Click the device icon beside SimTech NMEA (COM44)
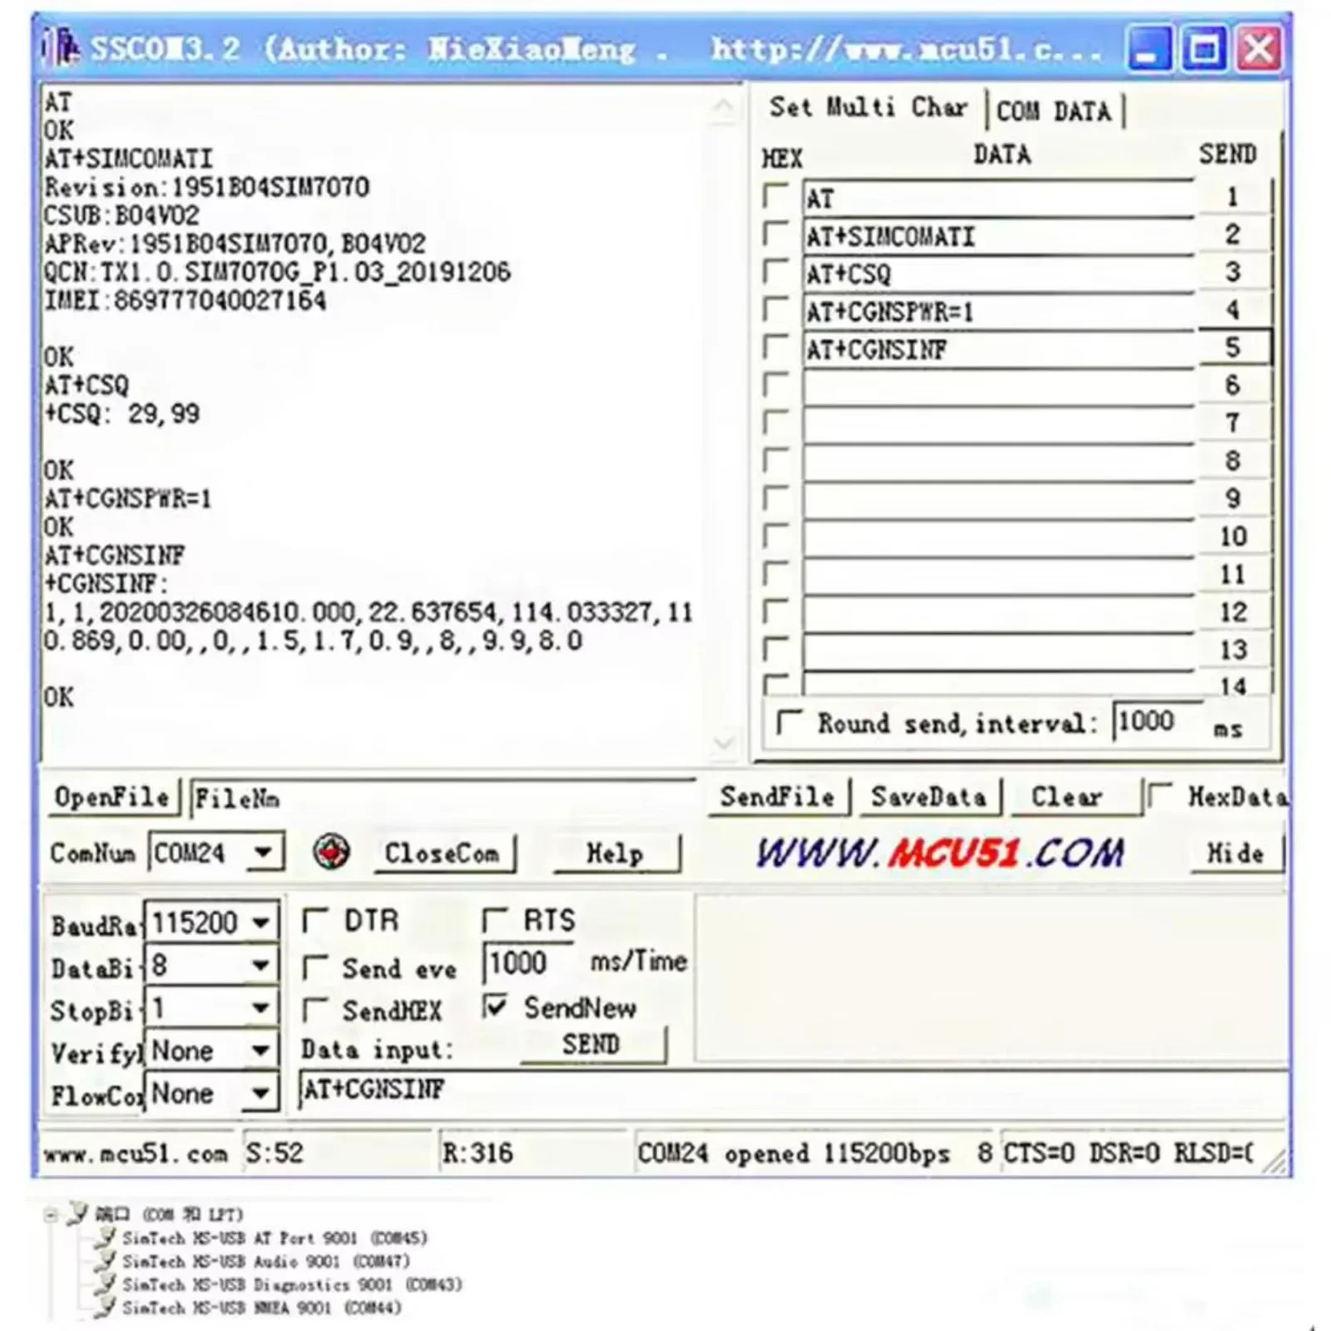This screenshot has width=1331, height=1331. tap(106, 1308)
